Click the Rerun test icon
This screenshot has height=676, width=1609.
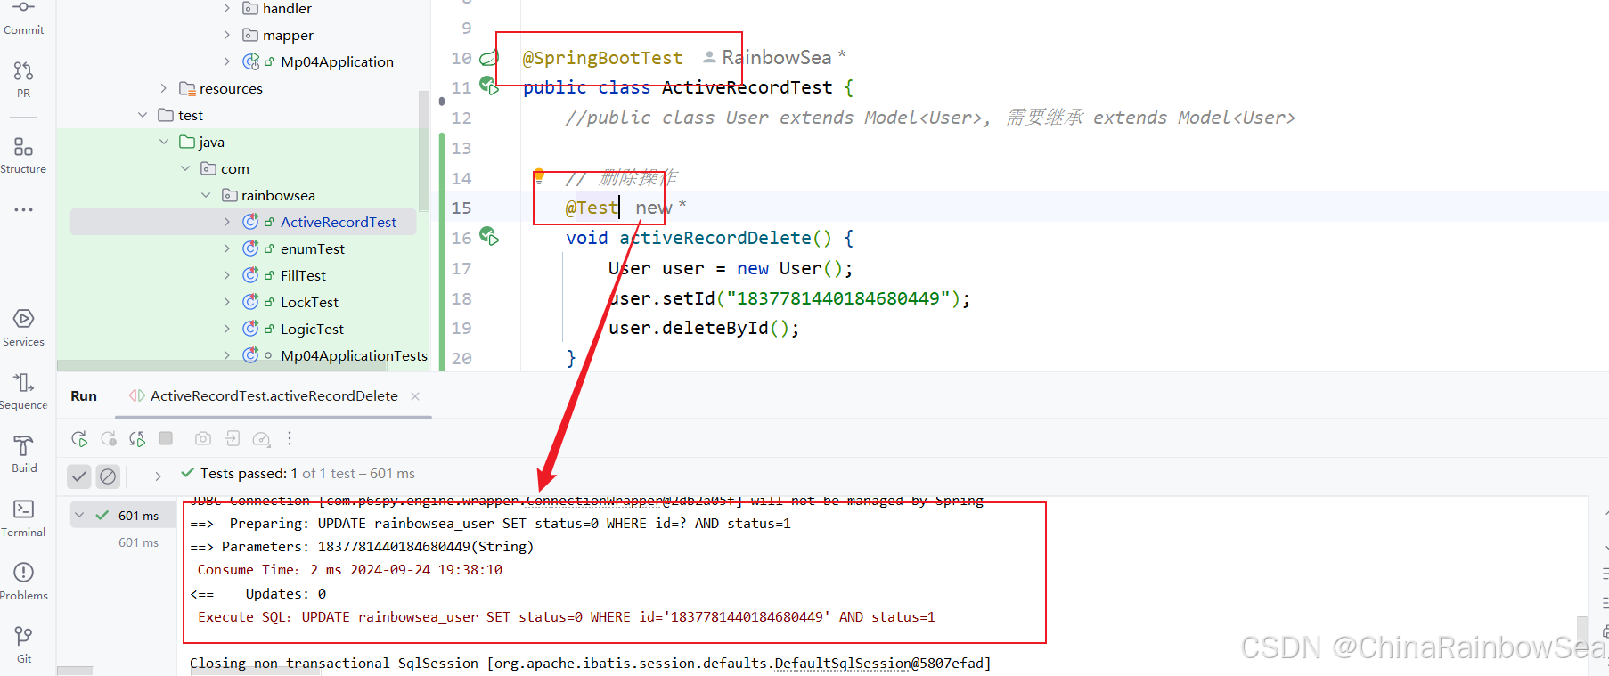click(x=79, y=438)
